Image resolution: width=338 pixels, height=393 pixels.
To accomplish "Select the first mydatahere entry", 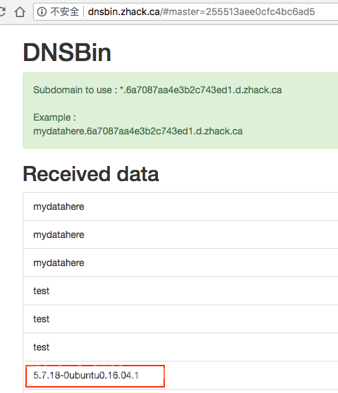I will point(180,206).
